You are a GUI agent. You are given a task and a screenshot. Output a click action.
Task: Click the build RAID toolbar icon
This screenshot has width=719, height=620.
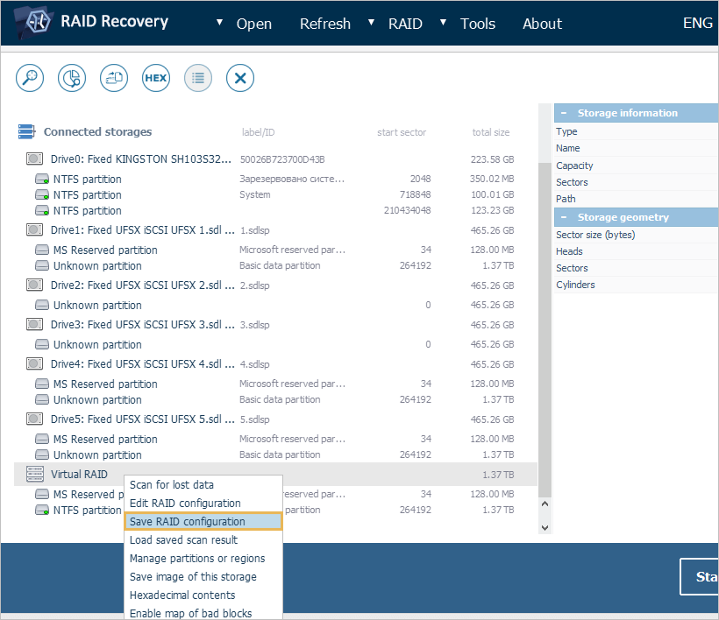(x=114, y=78)
